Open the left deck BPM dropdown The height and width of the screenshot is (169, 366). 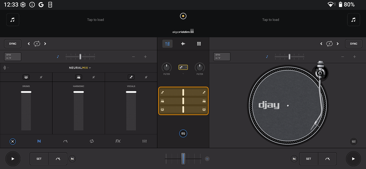[x=12, y=56]
